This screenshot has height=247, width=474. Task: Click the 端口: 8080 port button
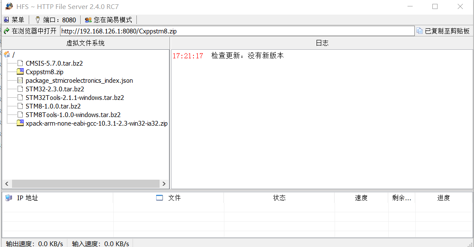coord(55,20)
